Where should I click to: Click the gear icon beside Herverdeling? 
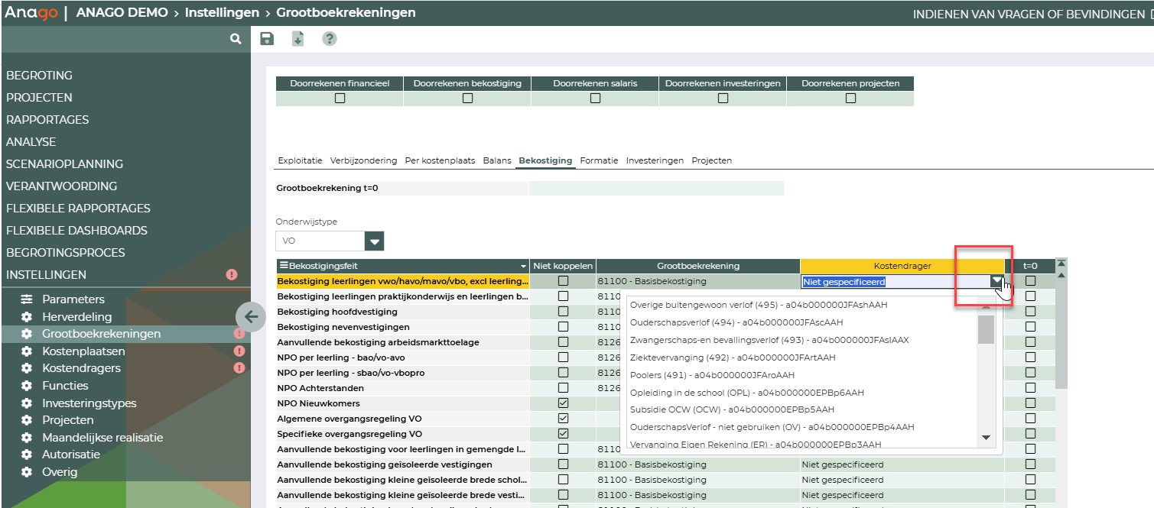tap(27, 317)
